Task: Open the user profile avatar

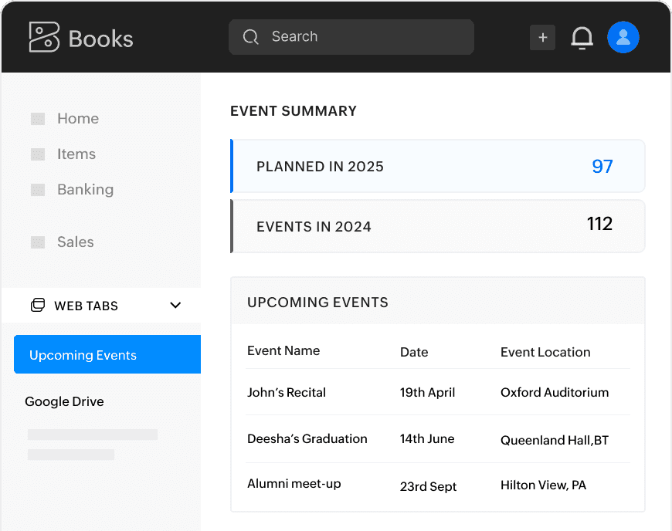Action: 623,37
